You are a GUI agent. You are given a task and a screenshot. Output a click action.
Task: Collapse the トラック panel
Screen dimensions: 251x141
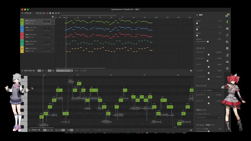pos(22,13)
